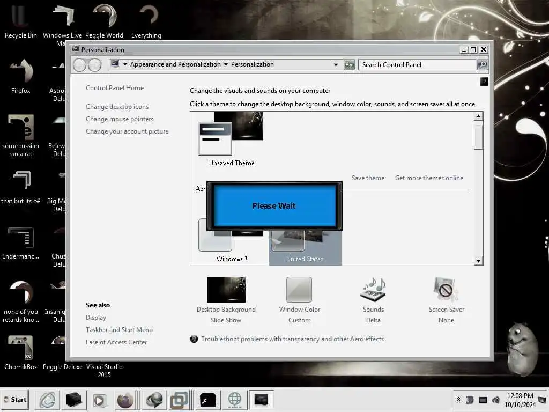Screen dimensions: 549x412
Task: Open the Everything desktop shortcut
Action: (x=146, y=21)
